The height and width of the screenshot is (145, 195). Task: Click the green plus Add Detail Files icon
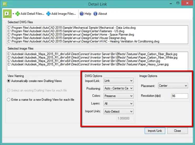(18, 14)
